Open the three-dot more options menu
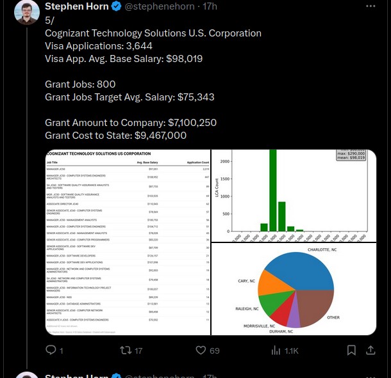This screenshot has width=391, height=378. (370, 6)
